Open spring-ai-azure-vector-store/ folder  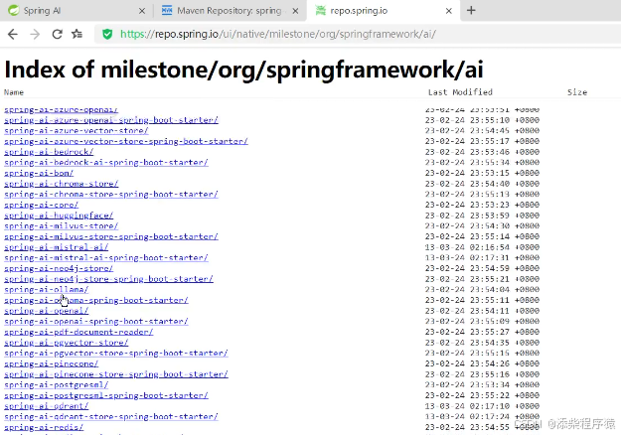tap(77, 131)
